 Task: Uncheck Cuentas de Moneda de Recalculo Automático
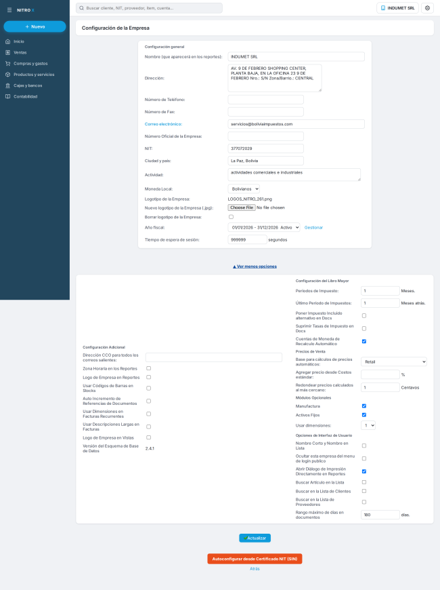(364, 341)
